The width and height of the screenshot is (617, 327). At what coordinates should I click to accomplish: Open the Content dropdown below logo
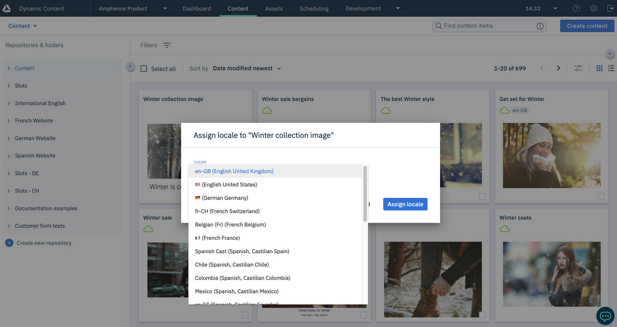click(x=23, y=26)
